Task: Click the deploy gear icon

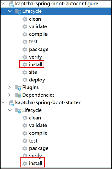Action: 25,80
